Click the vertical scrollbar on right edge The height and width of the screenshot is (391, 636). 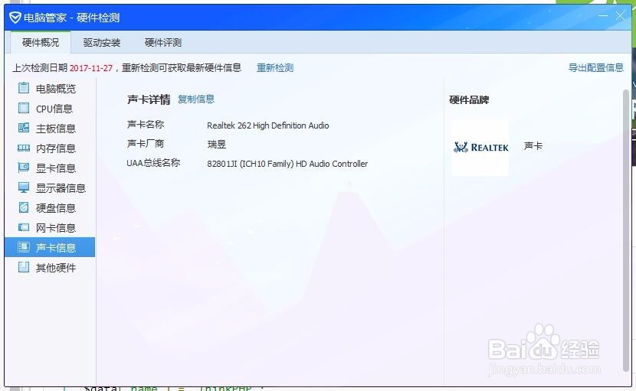626,230
